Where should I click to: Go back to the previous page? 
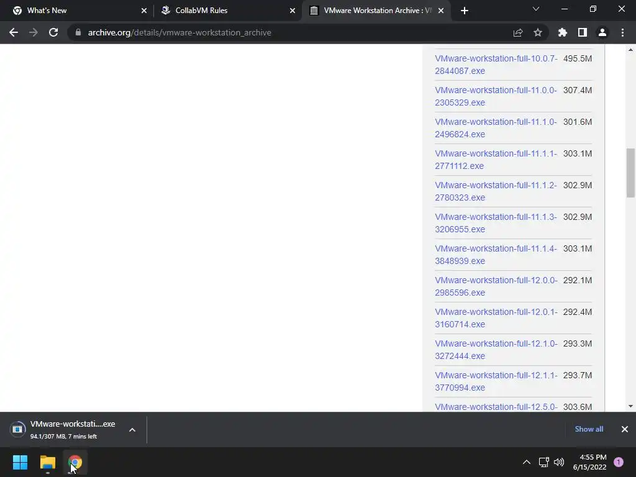[14, 32]
